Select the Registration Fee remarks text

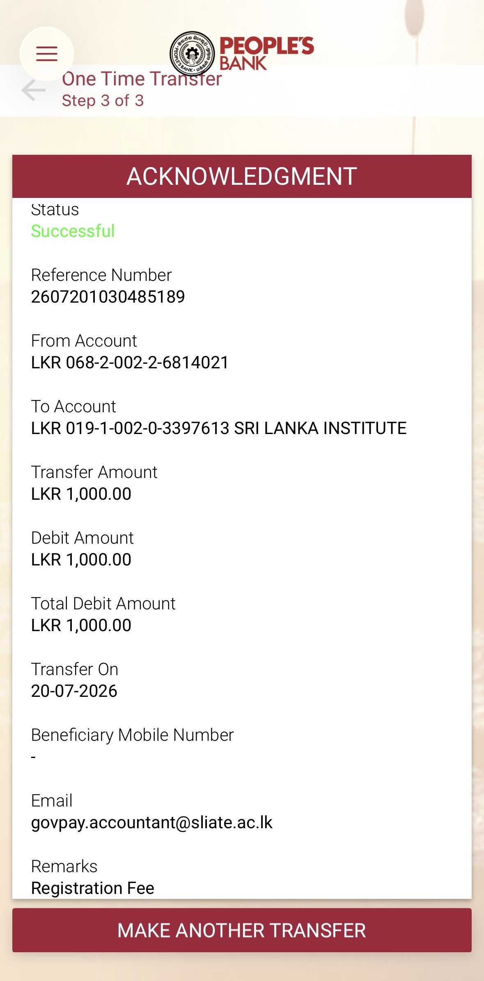93,888
